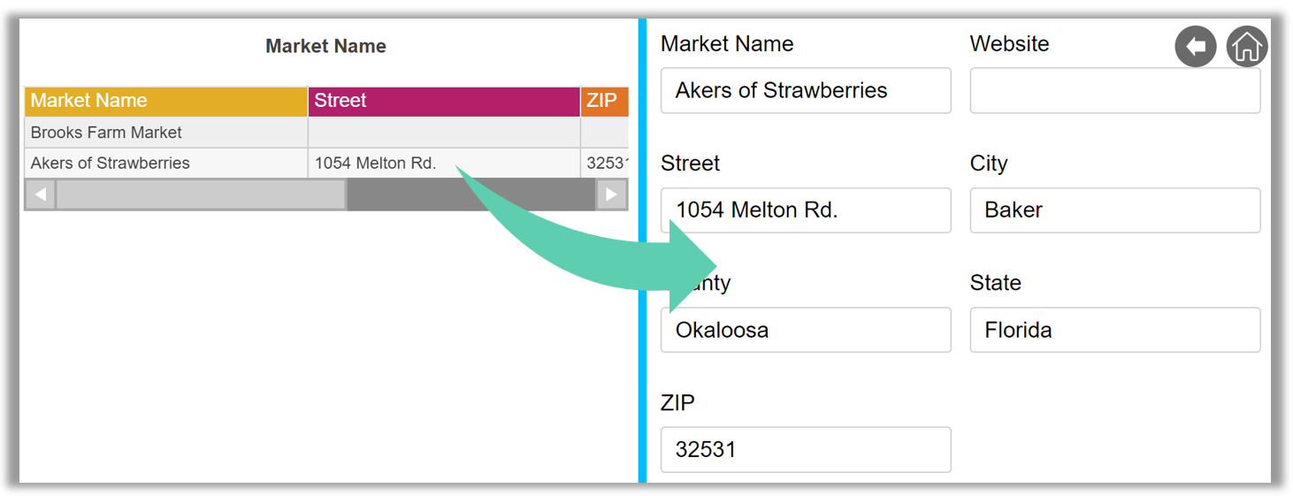This screenshot has width=1293, height=496.
Task: Select the Akers of Strawberries row
Action: point(326,163)
